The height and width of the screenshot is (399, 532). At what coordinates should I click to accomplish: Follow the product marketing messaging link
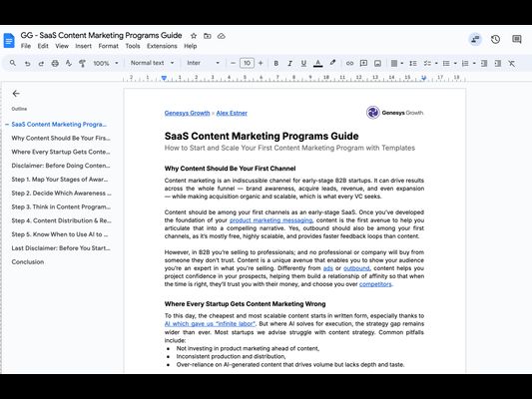tap(270, 220)
